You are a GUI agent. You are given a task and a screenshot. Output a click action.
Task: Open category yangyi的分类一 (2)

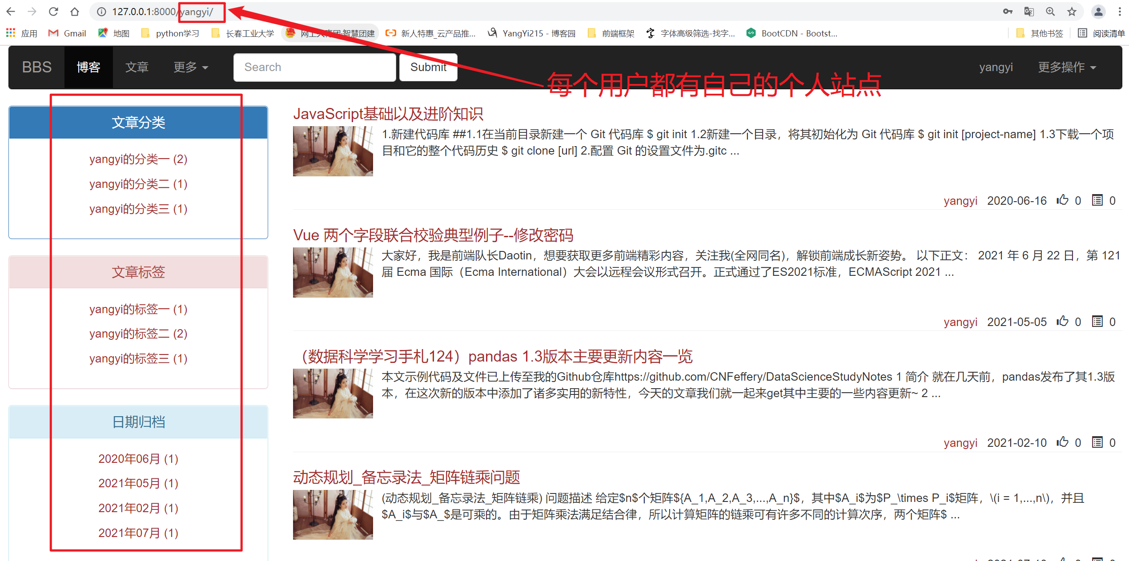pyautogui.click(x=138, y=159)
